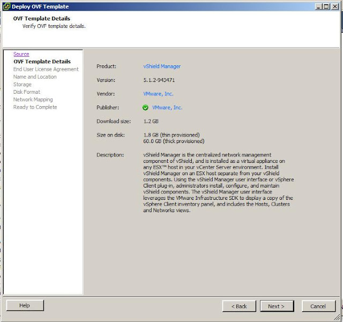The height and width of the screenshot is (322, 343).
Task: Open the vShield Manager product link
Action: (162, 66)
